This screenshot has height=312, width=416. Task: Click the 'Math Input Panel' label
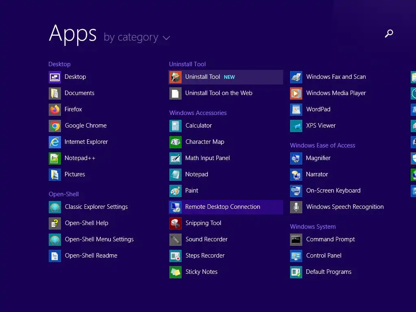(x=208, y=158)
